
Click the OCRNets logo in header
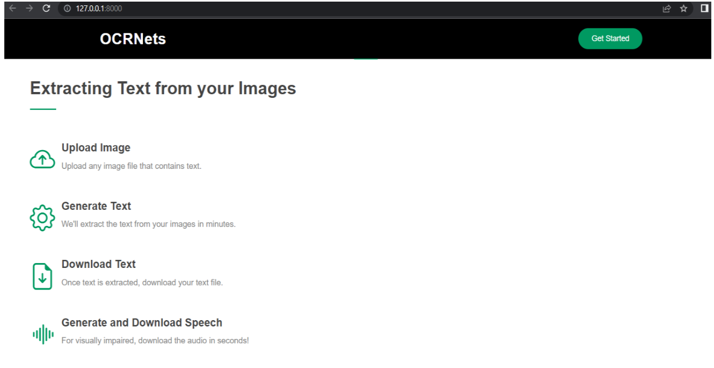(133, 39)
